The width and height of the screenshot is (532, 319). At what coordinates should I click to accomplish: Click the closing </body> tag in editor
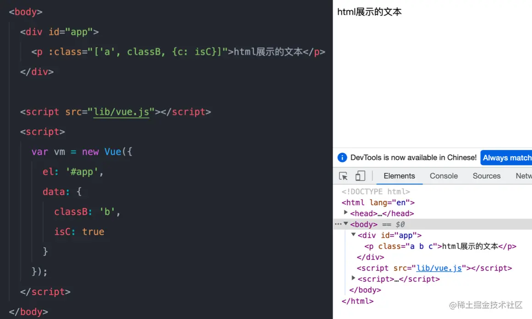28,312
